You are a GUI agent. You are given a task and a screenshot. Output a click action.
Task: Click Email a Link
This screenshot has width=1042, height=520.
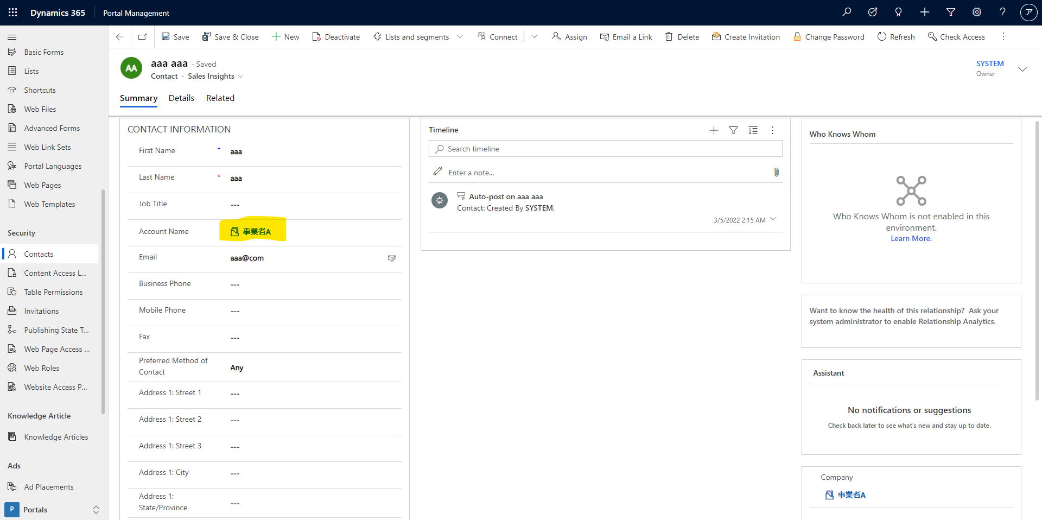point(626,37)
